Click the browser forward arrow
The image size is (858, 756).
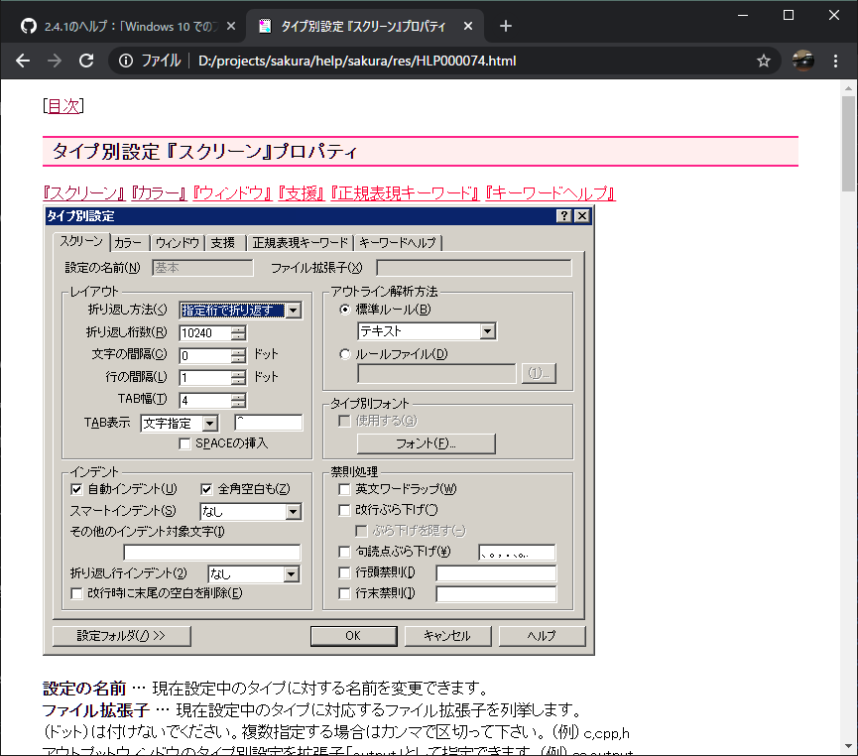[x=55, y=61]
